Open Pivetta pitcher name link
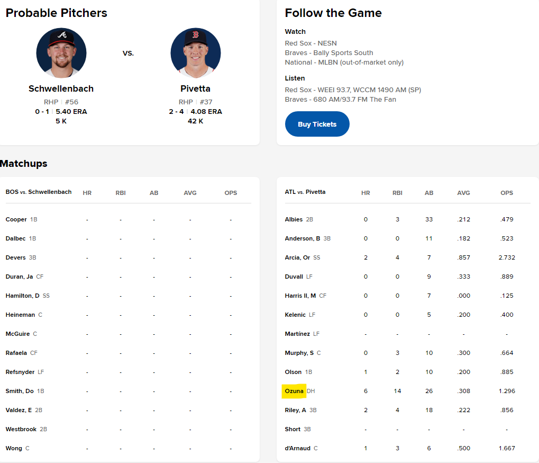The height and width of the screenshot is (463, 539). pos(195,88)
